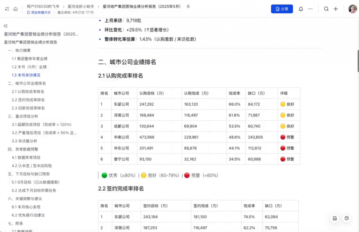
Task: Click bullet text 整体转化率估算
Action: point(120,39)
